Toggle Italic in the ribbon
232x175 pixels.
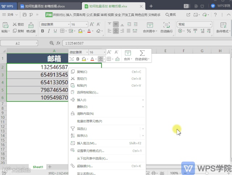(x=49, y=31)
